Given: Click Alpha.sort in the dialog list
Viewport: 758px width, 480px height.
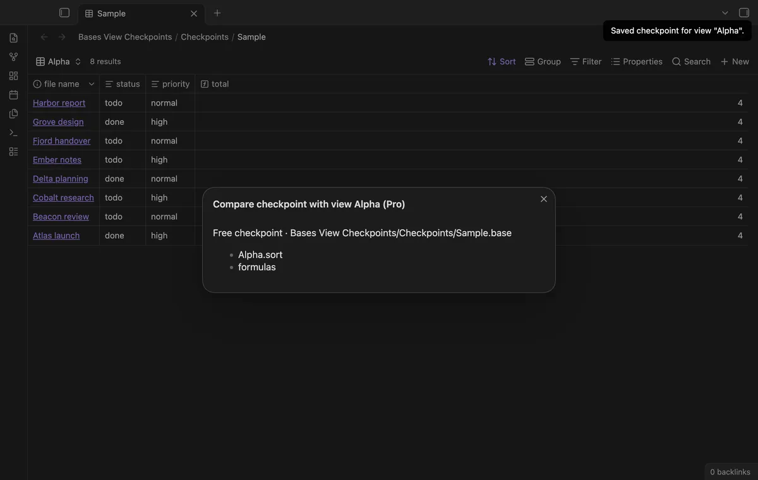Looking at the screenshot, I should [260, 255].
